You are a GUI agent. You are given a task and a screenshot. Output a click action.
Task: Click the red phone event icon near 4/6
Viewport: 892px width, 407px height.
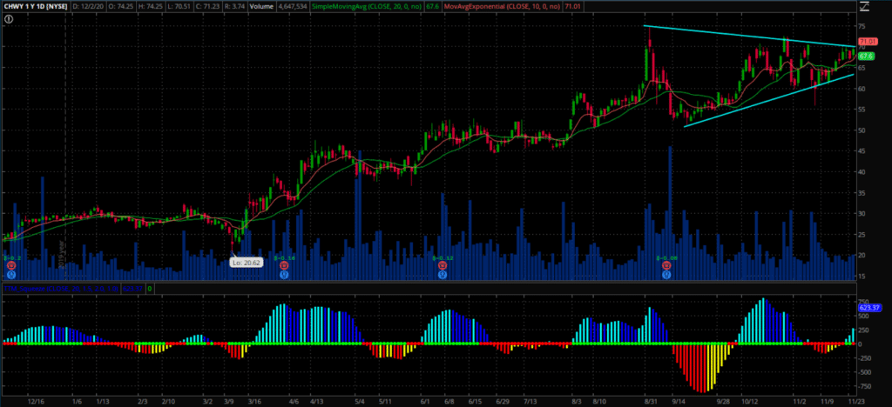(x=283, y=265)
